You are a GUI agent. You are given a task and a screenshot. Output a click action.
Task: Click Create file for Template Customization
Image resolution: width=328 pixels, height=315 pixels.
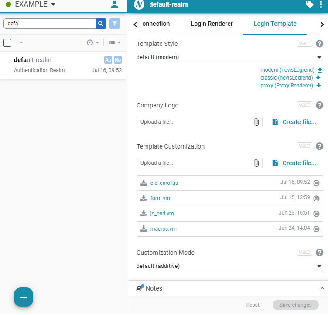(x=294, y=163)
